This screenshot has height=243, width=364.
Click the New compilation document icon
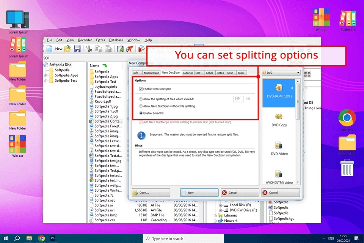click(49, 49)
